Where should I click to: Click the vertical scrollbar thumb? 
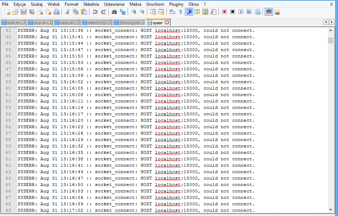(x=331, y=40)
